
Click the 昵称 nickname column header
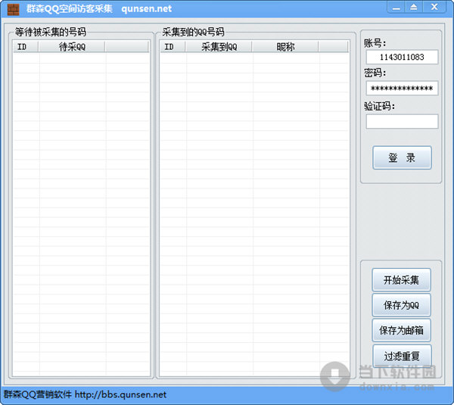coord(285,47)
